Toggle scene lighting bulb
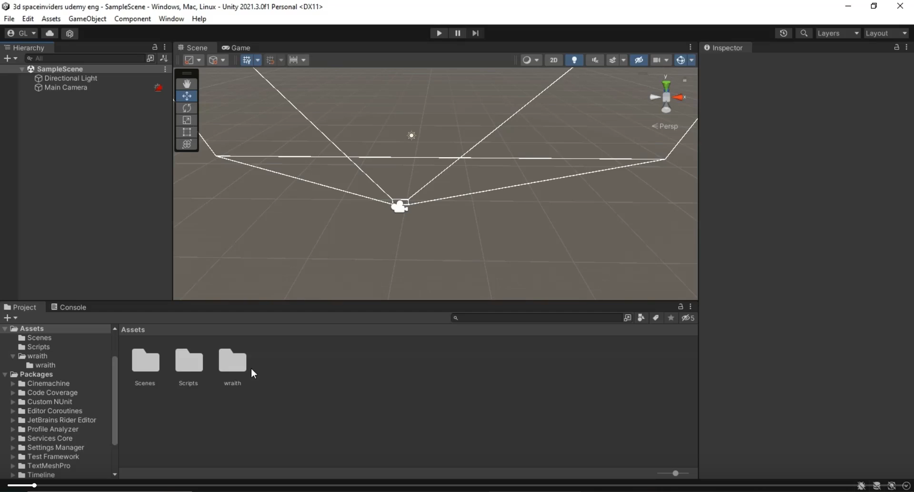This screenshot has width=914, height=492. pos(574,60)
